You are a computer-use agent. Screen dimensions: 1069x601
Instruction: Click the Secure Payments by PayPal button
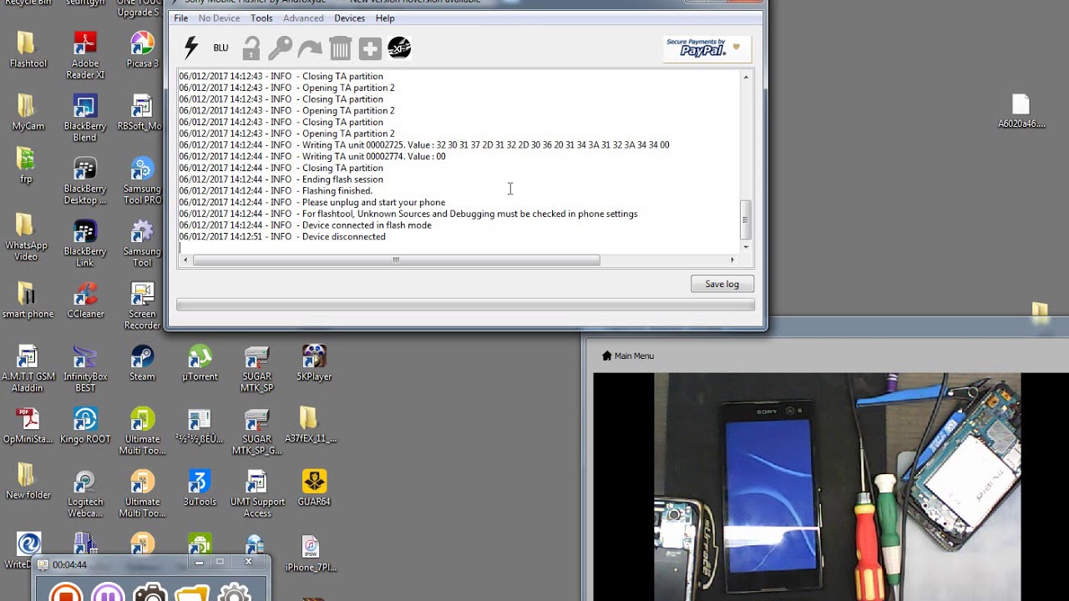(707, 48)
